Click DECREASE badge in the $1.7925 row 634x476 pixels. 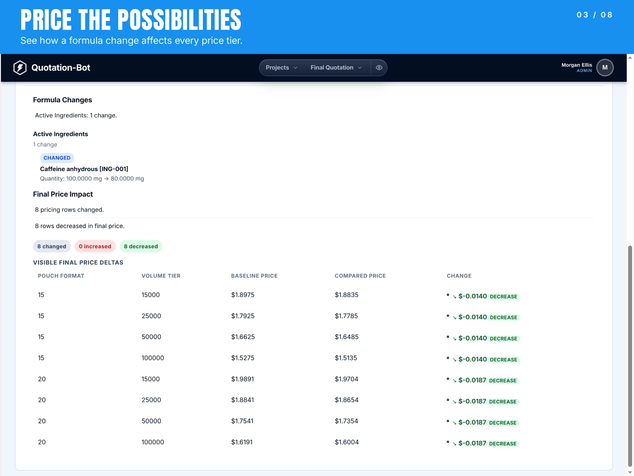(x=503, y=318)
